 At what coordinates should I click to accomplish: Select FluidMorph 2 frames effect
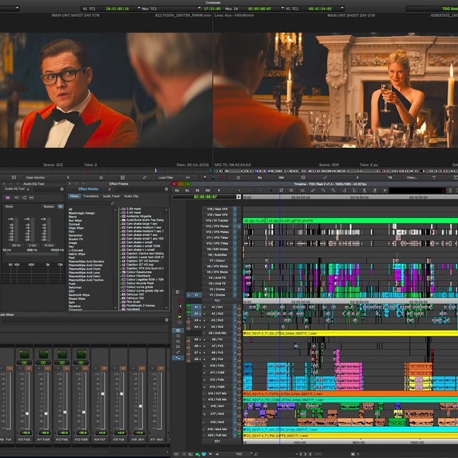(x=141, y=306)
